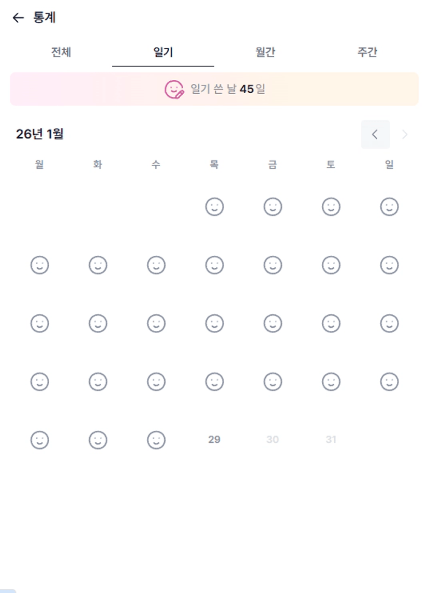Click the second row Monday smiley icon
This screenshot has height=593, width=428.
(39, 265)
